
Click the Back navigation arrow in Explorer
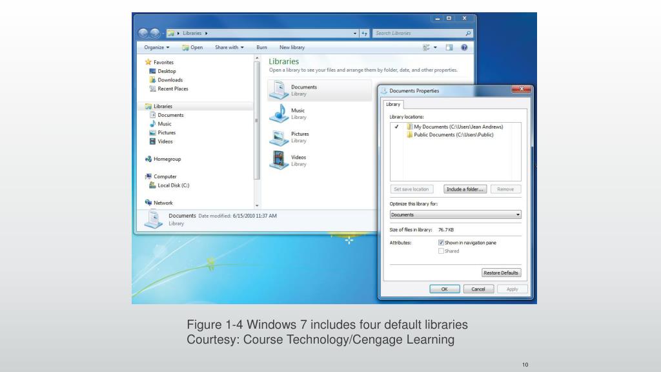[143, 34]
